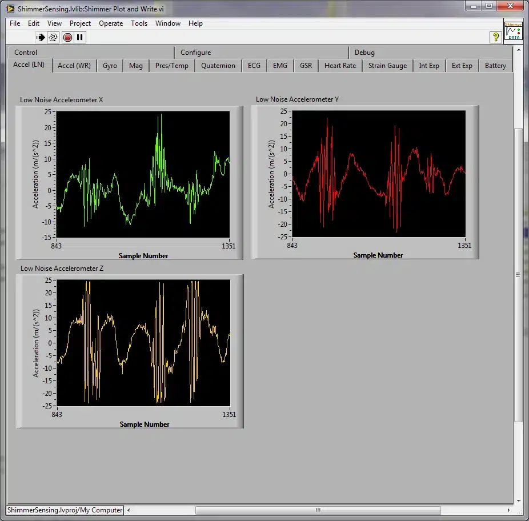529x521 pixels.
Task: Click the Pause toolbar button
Action: point(80,37)
